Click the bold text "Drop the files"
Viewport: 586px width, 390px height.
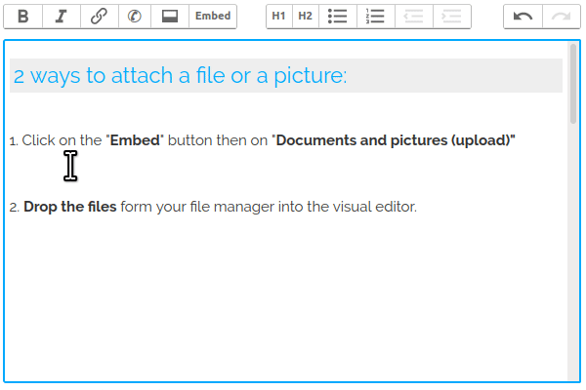coord(69,207)
